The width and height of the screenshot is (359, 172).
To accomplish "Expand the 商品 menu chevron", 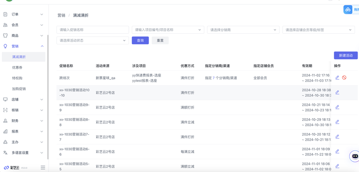I will (42, 36).
